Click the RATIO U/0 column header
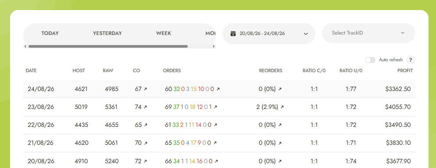The image size is (436, 168). click(351, 71)
